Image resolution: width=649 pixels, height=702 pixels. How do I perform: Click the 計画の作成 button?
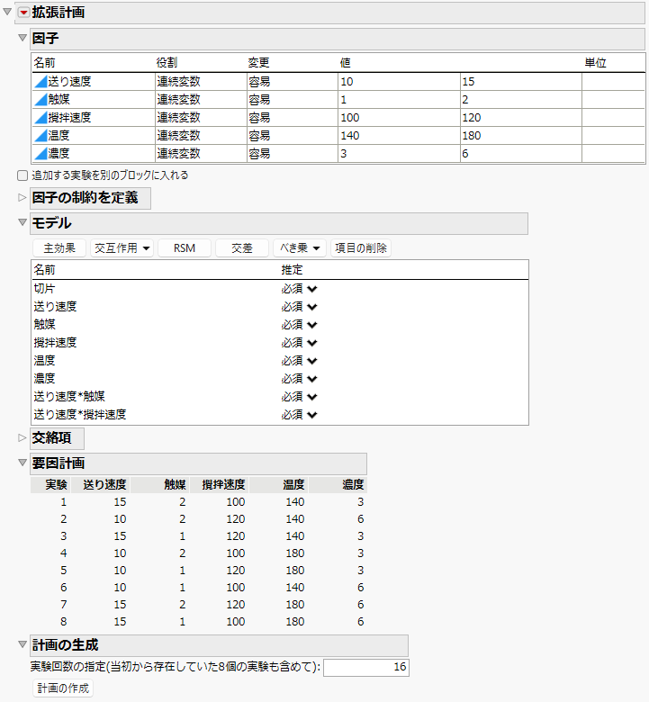[63, 688]
